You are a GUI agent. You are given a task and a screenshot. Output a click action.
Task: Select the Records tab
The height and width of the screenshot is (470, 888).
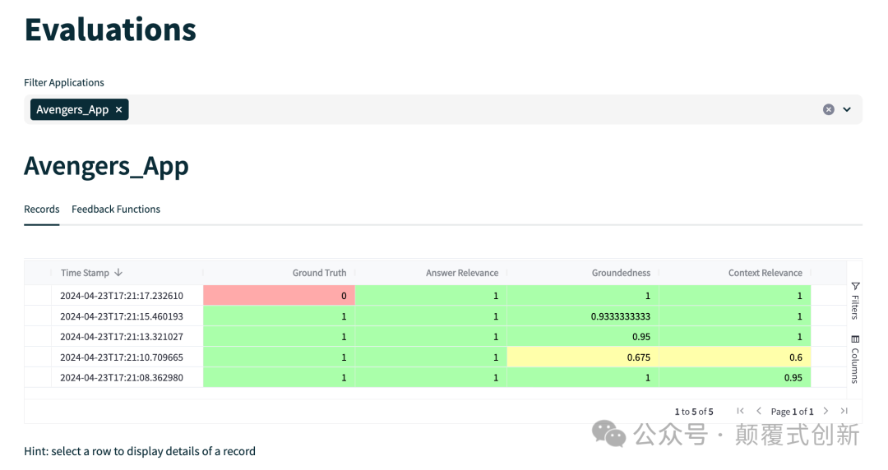click(41, 210)
